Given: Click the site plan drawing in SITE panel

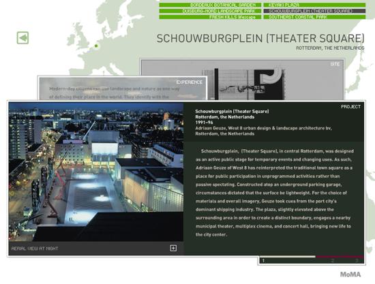Looking at the screenshot, I should [x=243, y=84].
